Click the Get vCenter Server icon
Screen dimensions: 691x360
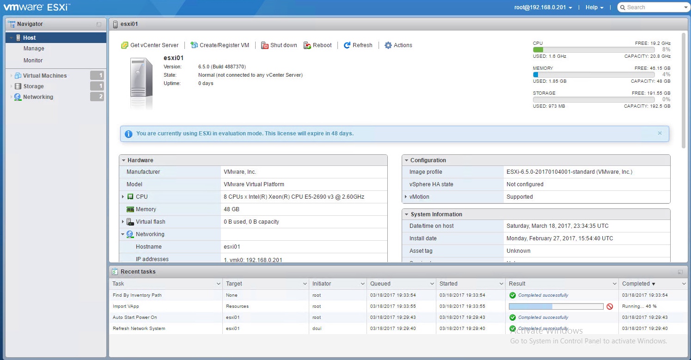(124, 45)
